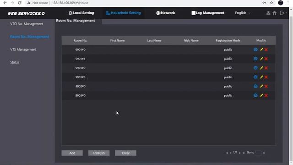Click the user account icon in header
293x165 pixels.
point(268,13)
